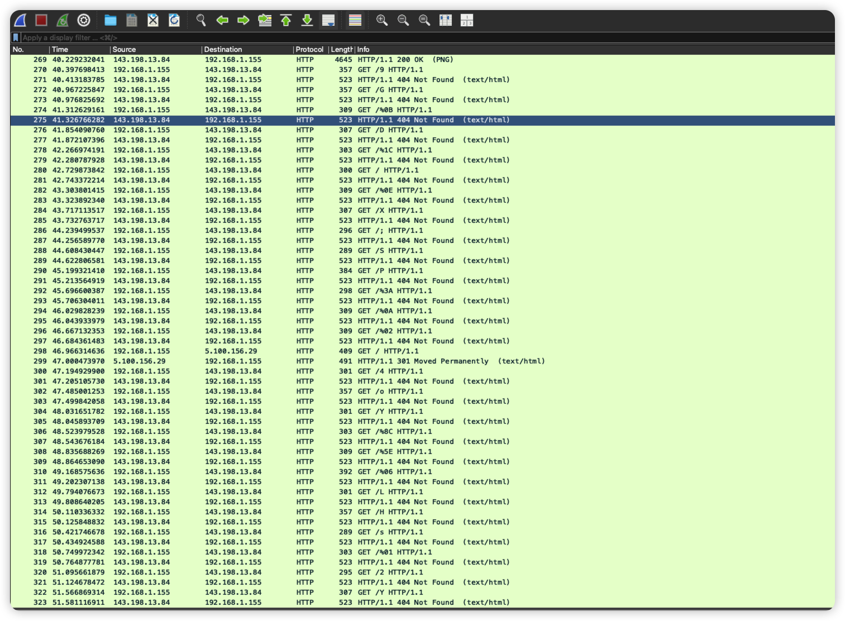This screenshot has height=621, width=845.
Task: Select packet 280 'GET / HTTP/1.1'
Action: pyautogui.click(x=422, y=170)
